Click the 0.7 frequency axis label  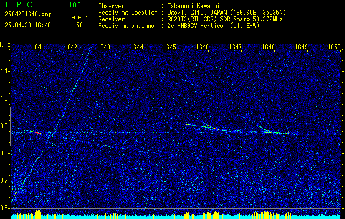pos(5,181)
